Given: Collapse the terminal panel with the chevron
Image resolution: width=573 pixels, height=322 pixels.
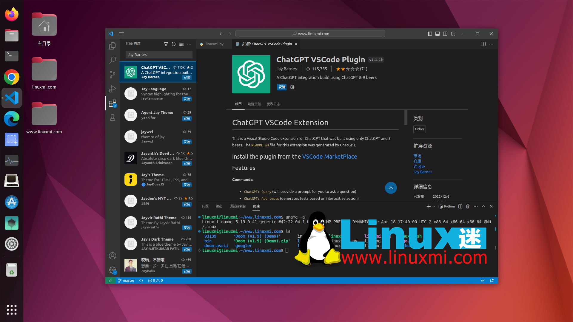Looking at the screenshot, I should pyautogui.click(x=483, y=206).
